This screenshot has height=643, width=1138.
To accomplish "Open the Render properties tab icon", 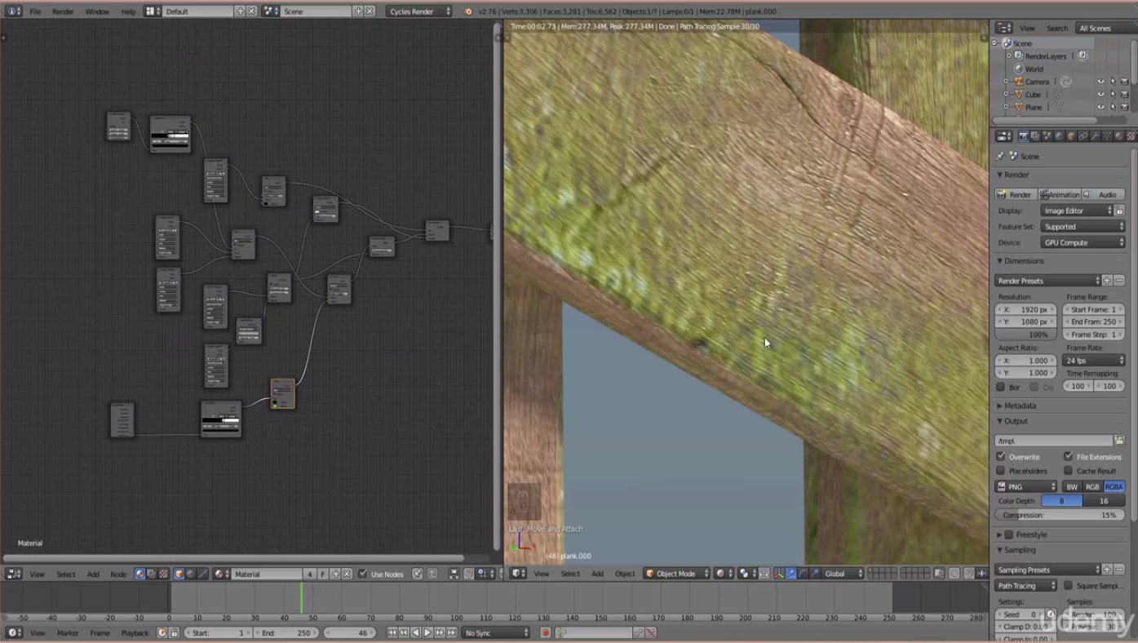I will (x=1024, y=136).
